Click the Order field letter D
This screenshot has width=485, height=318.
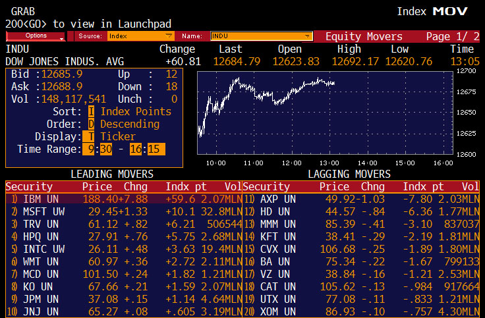(x=91, y=124)
